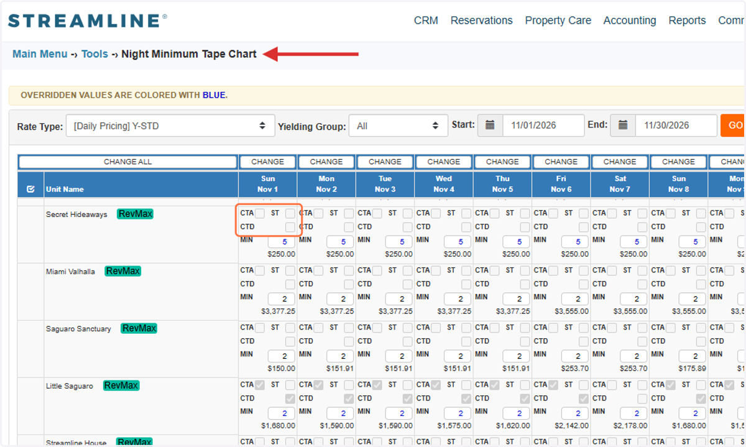
Task: Click CHANGE button for Wed Nov 4
Action: 444,162
